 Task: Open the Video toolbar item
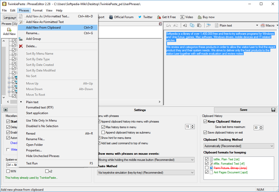(186, 17)
